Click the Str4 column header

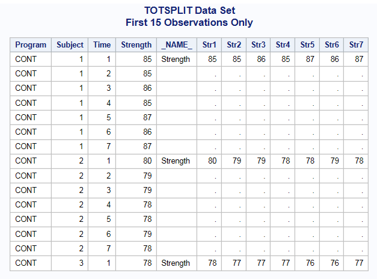(x=283, y=44)
